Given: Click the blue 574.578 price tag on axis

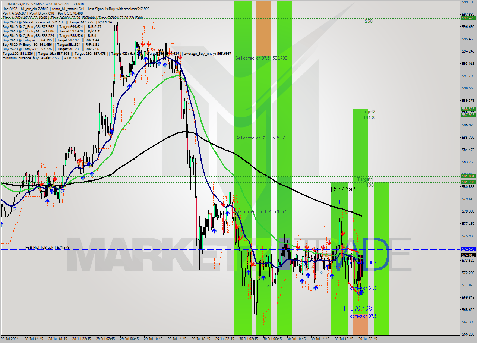Looking at the screenshot, I should 468,249.
